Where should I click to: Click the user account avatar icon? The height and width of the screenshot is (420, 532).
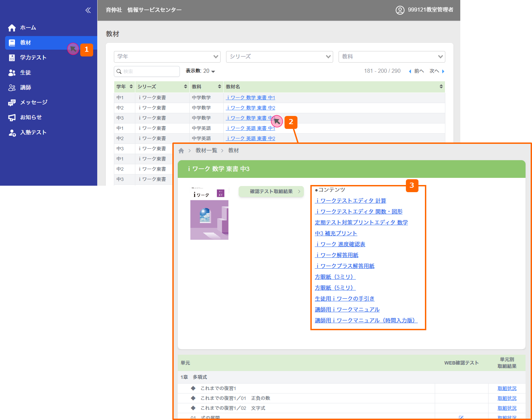point(400,10)
